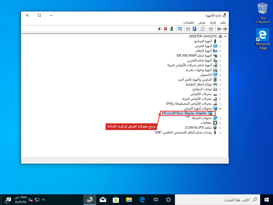The width and height of the screenshot is (273, 205).
Task: Select the معالجات tree item
Action: 206,123
